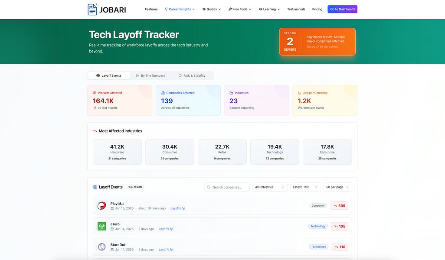Select the Testimonials menu item
This screenshot has width=445, height=260.
tap(296, 9)
